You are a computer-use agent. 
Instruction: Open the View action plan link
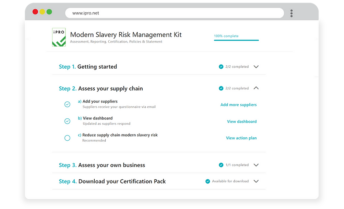coord(241,138)
